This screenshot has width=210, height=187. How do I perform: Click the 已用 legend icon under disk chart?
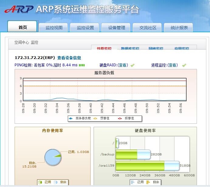133,182
